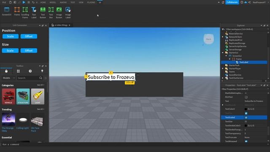Open the Unit Conversion panel dropdown arrow
Screen dimensions: 270x152
click(40, 25)
